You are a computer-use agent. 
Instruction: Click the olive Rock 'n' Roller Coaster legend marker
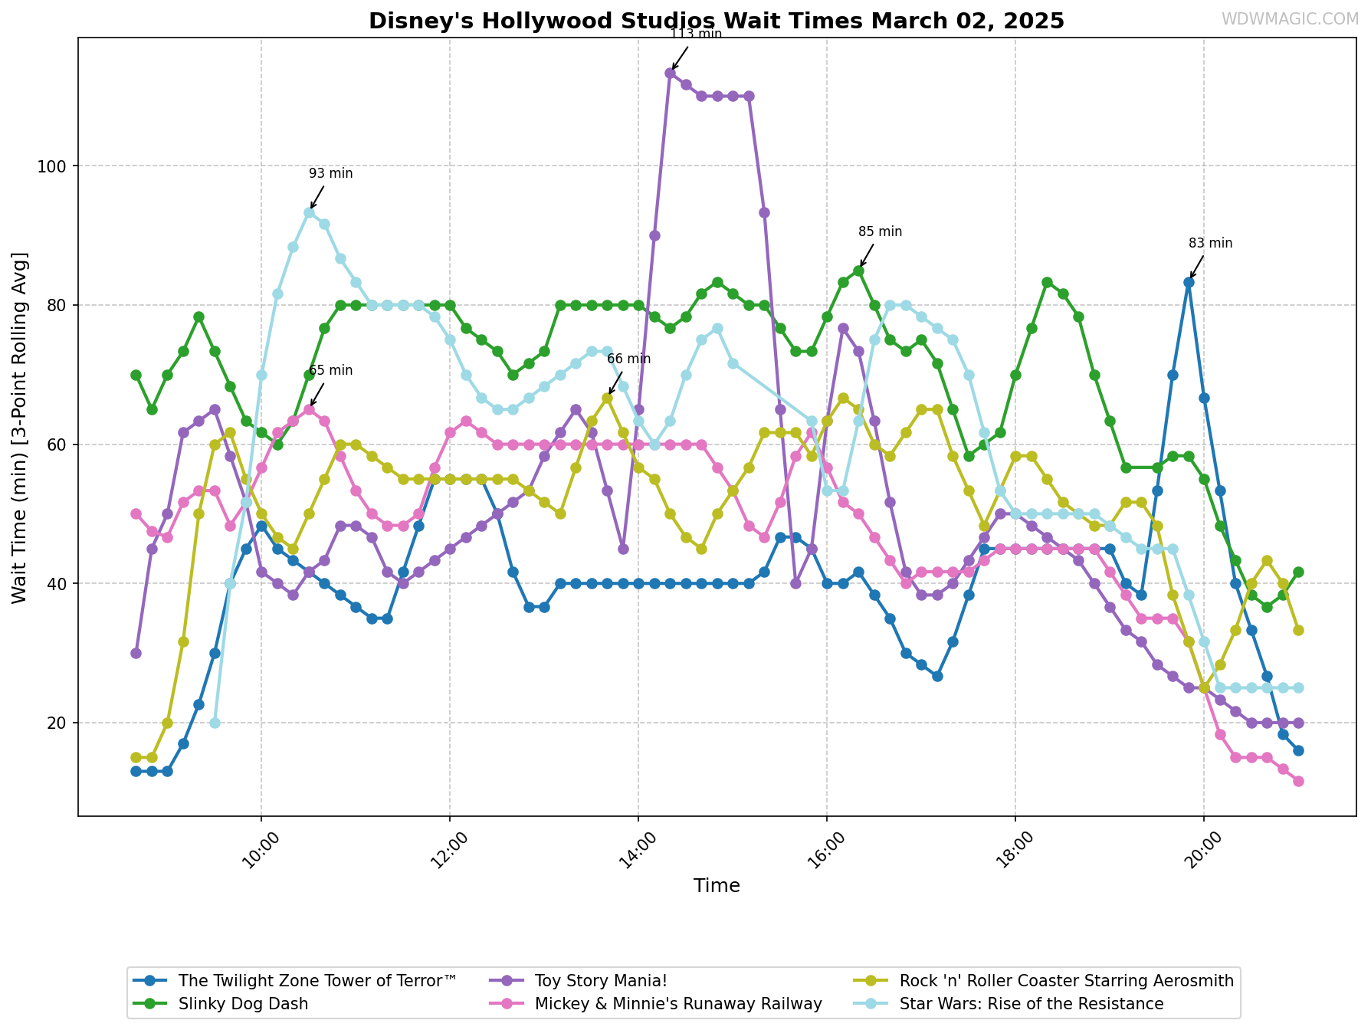coord(872,981)
